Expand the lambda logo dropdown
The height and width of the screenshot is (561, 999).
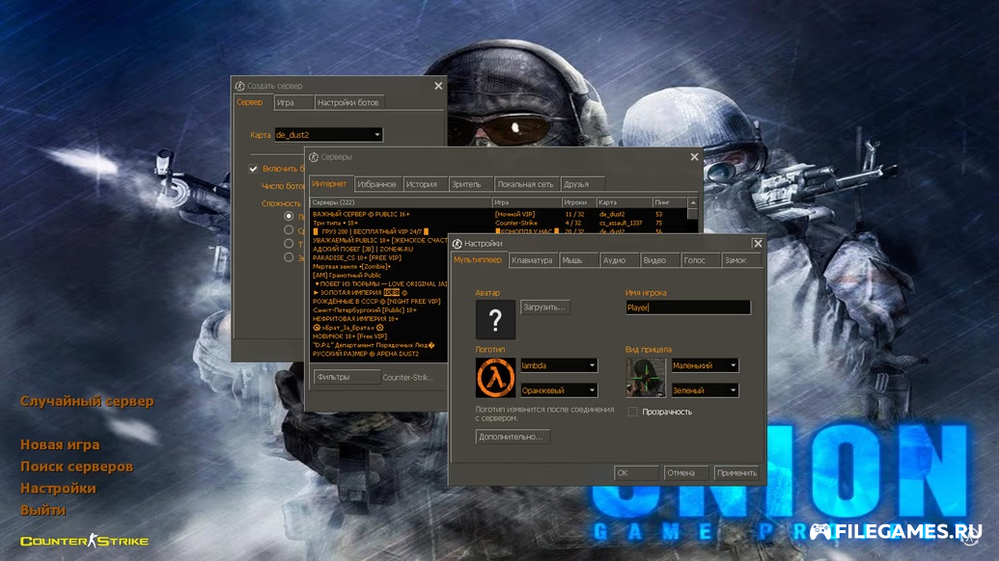[559, 365]
